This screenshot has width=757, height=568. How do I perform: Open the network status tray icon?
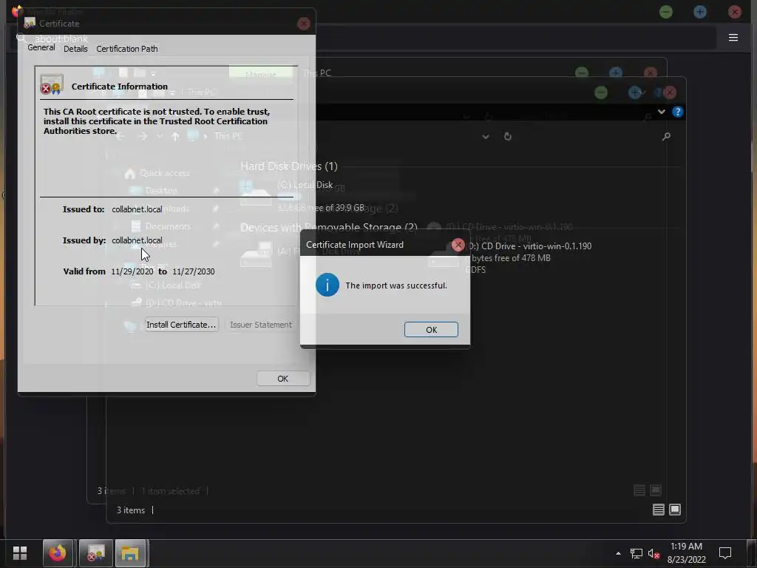pos(636,553)
